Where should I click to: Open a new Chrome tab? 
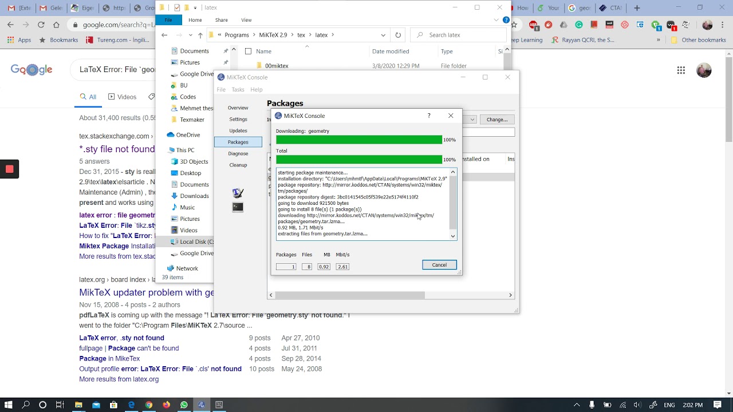point(637,8)
